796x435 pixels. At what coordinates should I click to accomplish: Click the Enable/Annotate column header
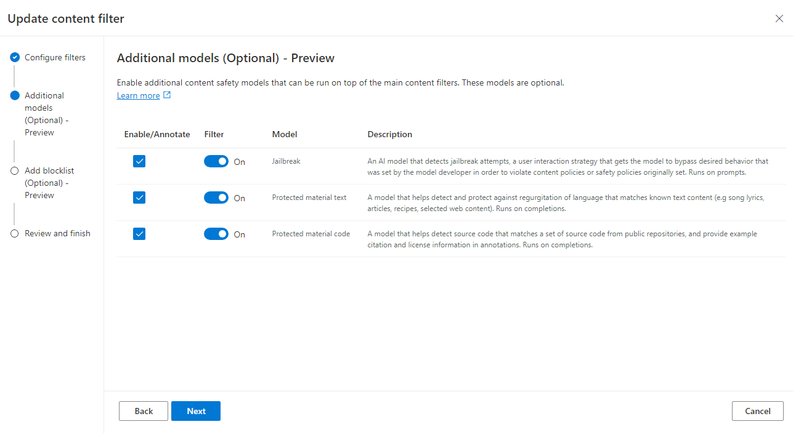coord(157,134)
